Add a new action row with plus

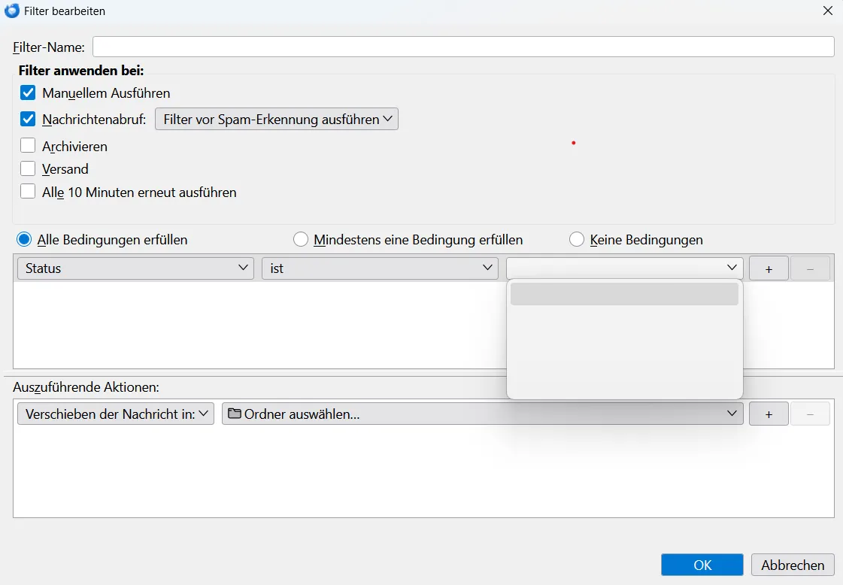[768, 414]
